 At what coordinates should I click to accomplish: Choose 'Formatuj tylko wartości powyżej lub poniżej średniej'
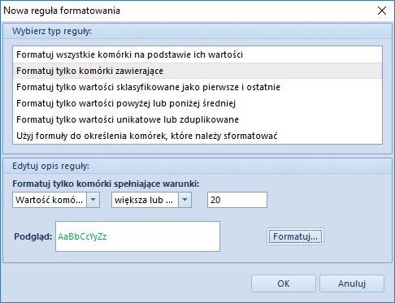click(197, 103)
